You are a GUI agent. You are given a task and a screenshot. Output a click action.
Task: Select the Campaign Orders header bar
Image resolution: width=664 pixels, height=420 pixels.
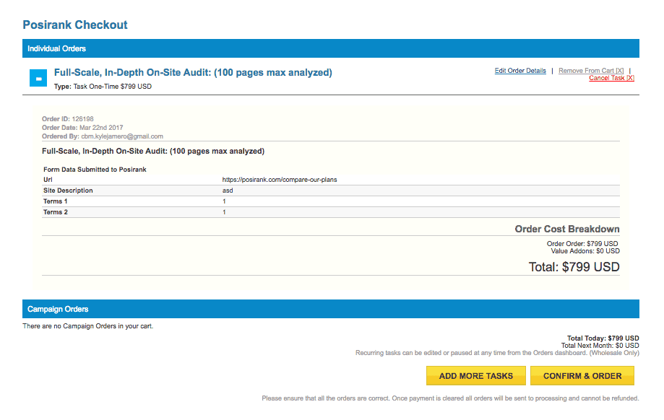coord(331,309)
